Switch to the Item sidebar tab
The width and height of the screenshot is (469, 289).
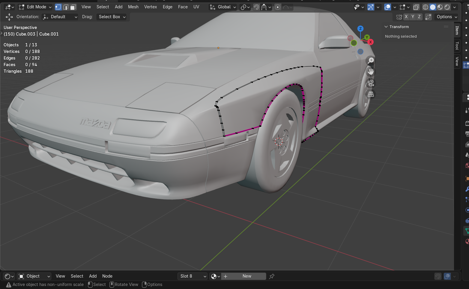click(457, 30)
